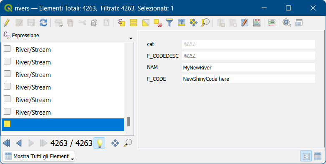The height and width of the screenshot is (164, 326).
Task: Open the field calculator abacus icon
Action: (257, 23)
